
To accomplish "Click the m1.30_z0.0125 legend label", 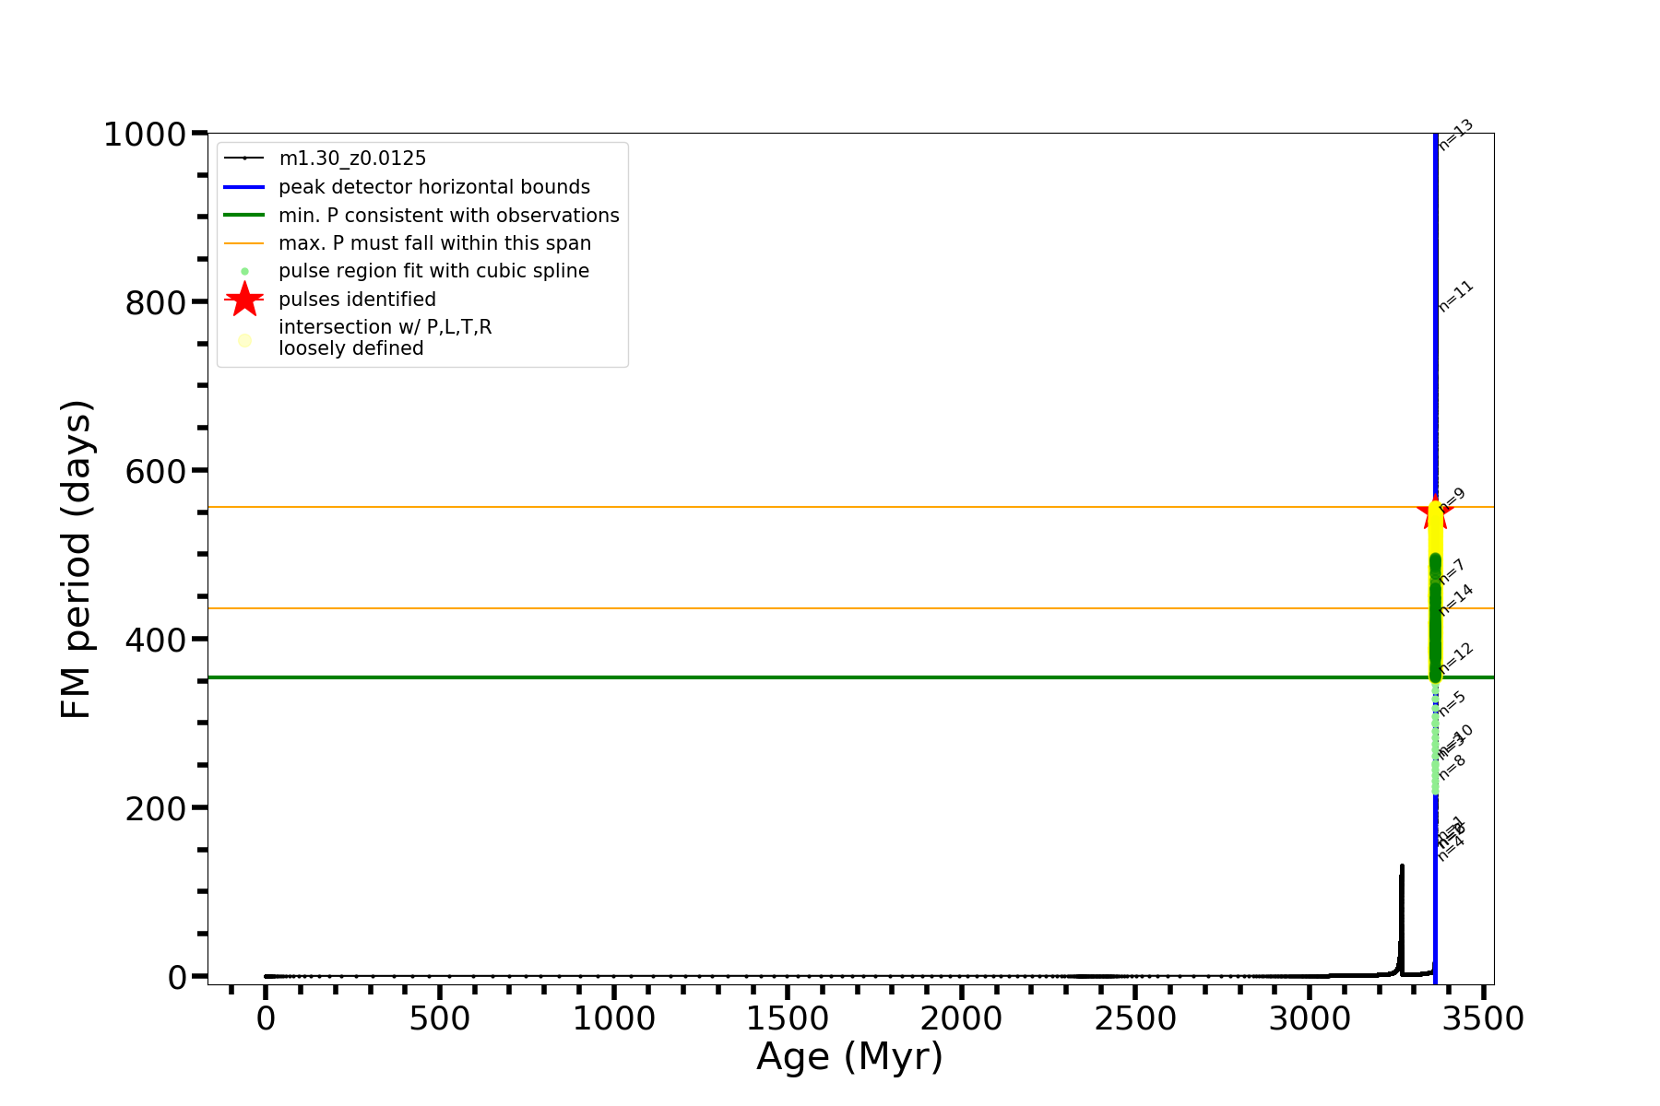I will click(x=352, y=159).
